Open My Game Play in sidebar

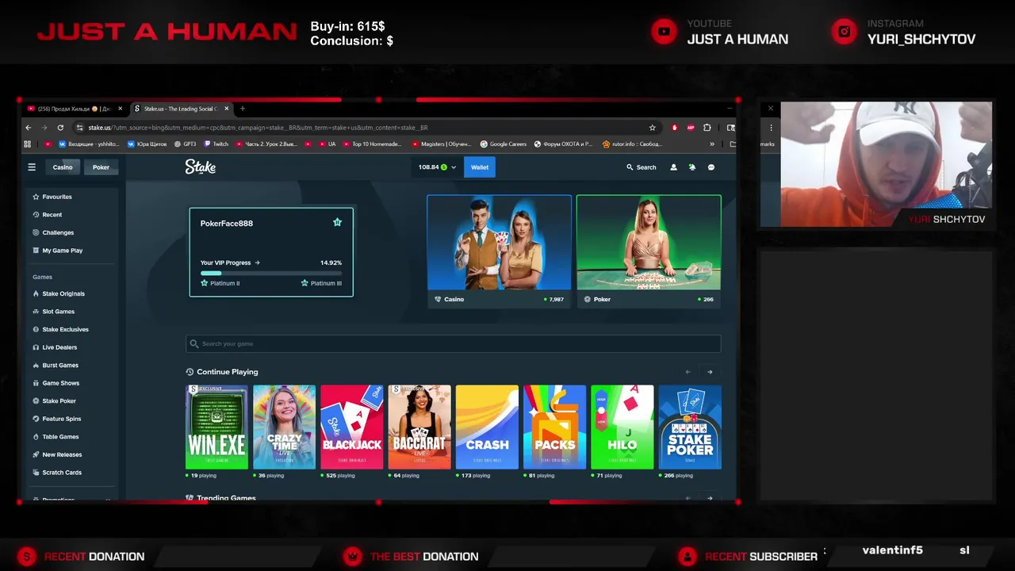point(63,251)
